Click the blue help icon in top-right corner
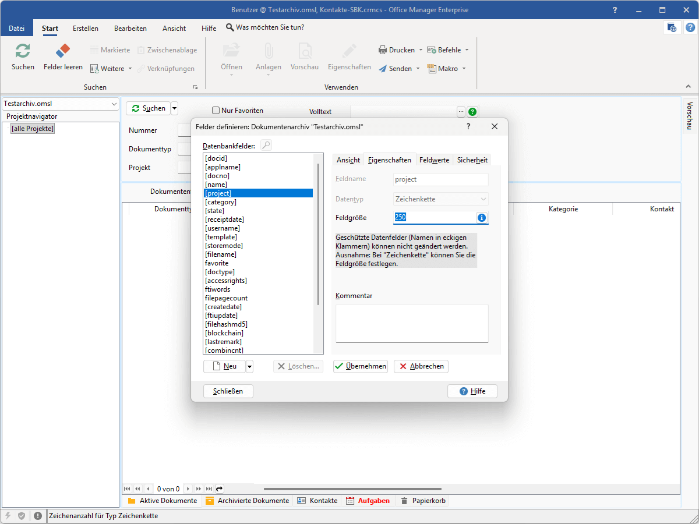This screenshot has height=524, width=699. pyautogui.click(x=690, y=27)
